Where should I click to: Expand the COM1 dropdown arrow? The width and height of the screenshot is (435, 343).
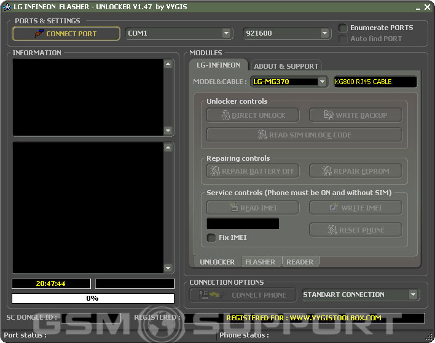[x=226, y=33]
